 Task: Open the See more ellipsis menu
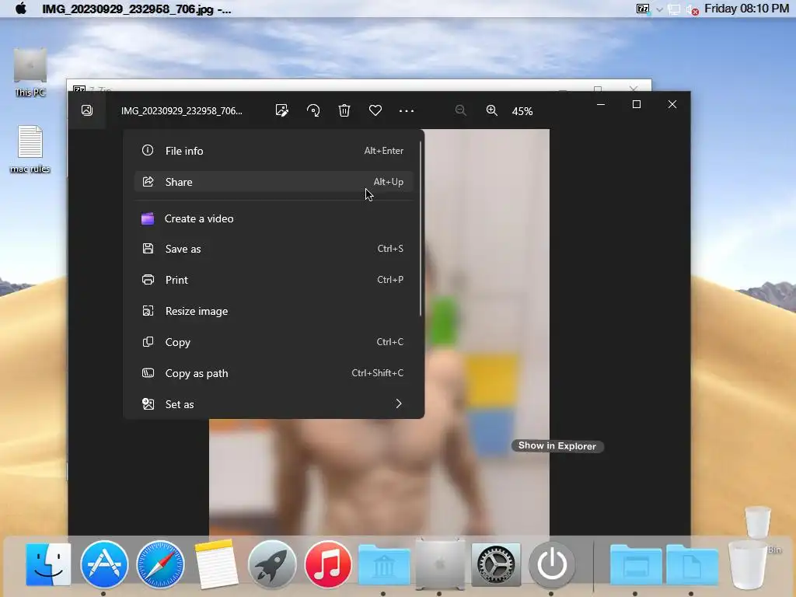click(x=406, y=110)
